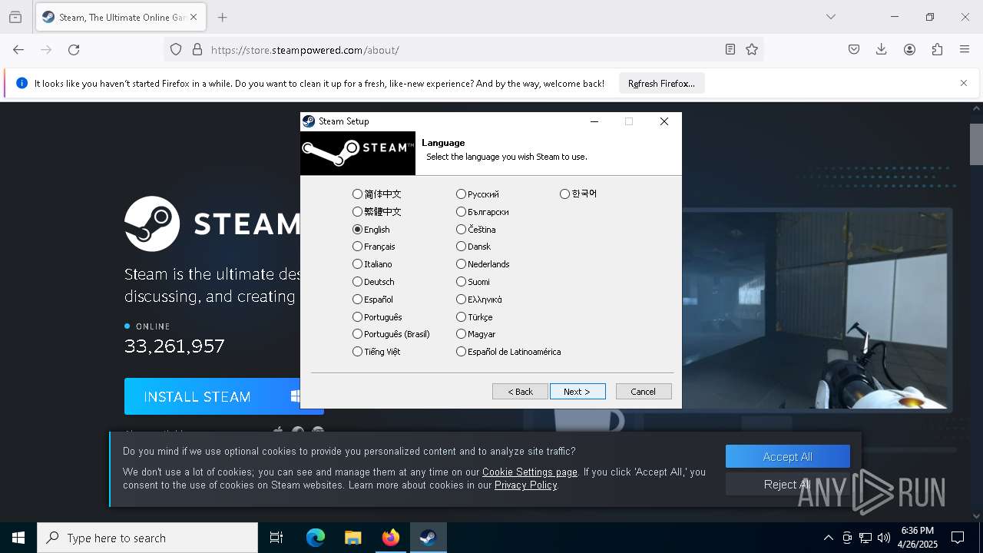This screenshot has width=983, height=553.
Task: Select Ελληνικά language
Action: click(479, 300)
